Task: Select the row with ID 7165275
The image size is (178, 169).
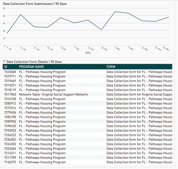Action: pos(10,162)
